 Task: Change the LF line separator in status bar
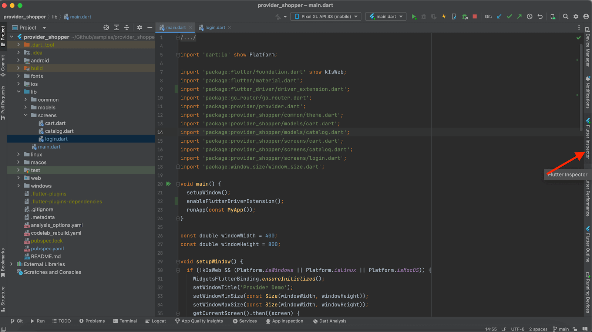tap(504, 329)
